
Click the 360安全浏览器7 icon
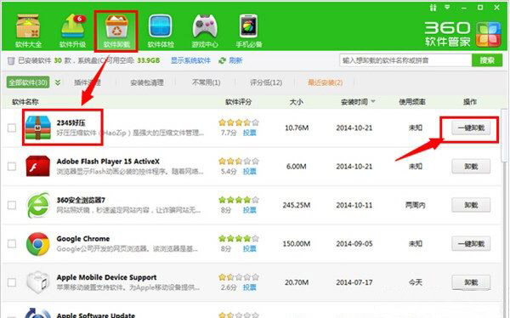(38, 205)
